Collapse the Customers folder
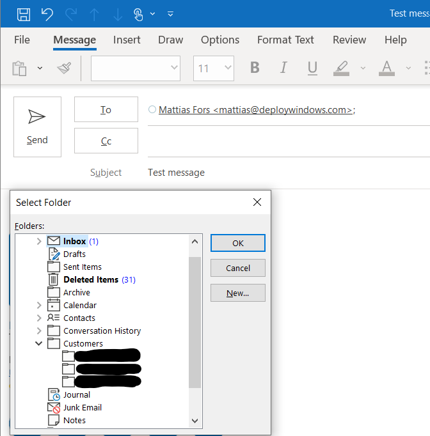The height and width of the screenshot is (436, 430). coord(39,343)
